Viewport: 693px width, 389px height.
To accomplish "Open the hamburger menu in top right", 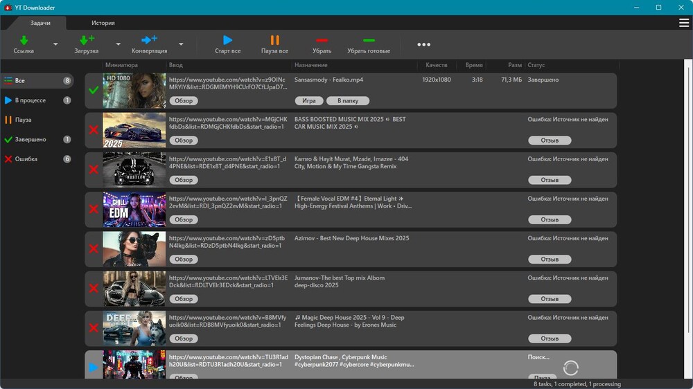I will (684, 23).
